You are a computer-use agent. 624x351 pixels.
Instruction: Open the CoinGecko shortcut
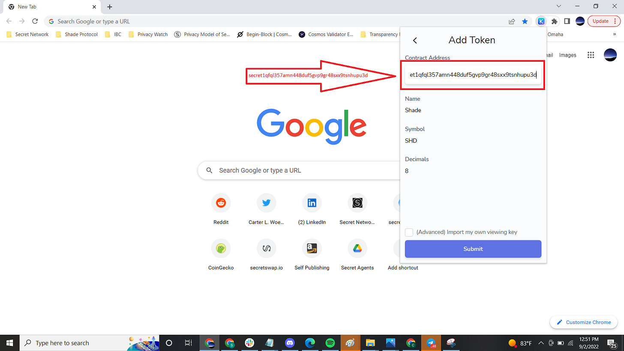click(x=221, y=255)
